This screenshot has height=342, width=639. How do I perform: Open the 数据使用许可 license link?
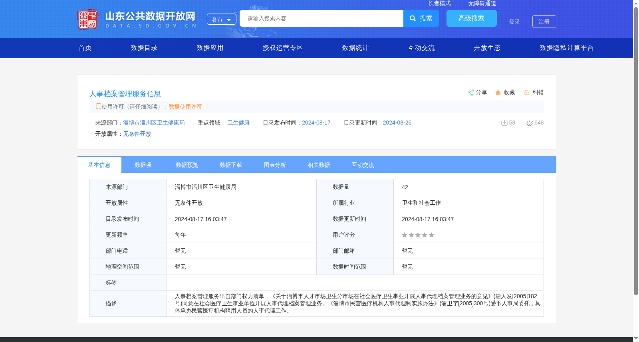[185, 107]
